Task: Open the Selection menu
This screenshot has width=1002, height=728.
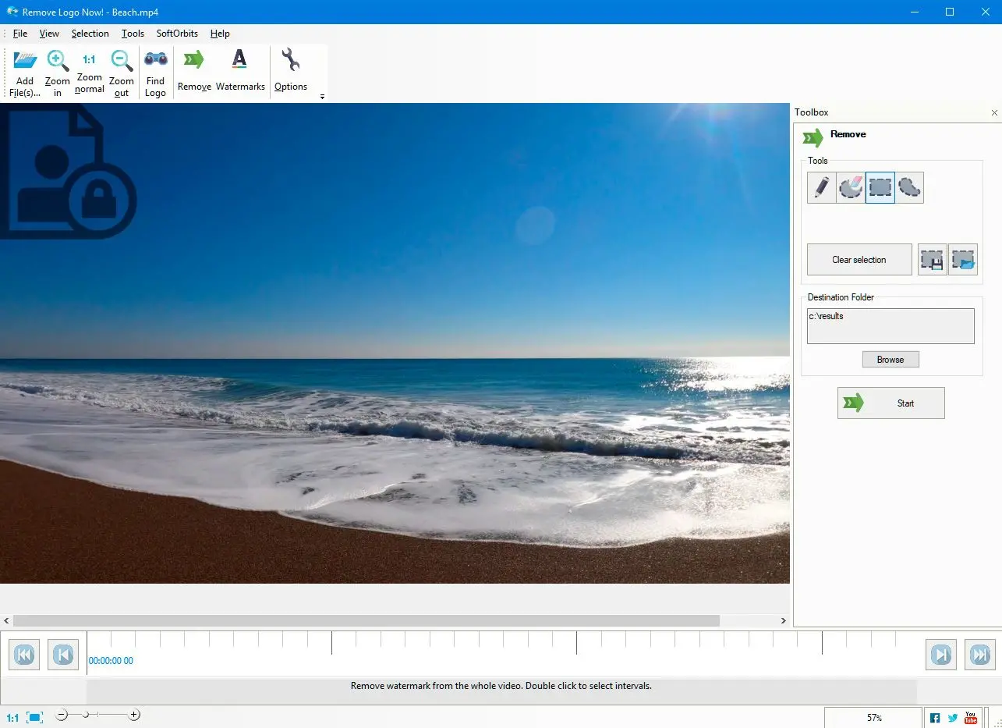Action: (90, 34)
